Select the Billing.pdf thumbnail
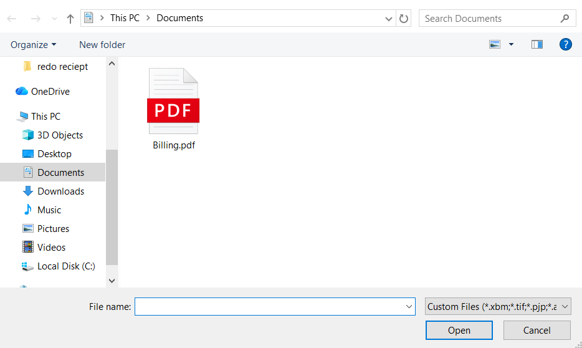This screenshot has height=348, width=582. click(x=173, y=101)
